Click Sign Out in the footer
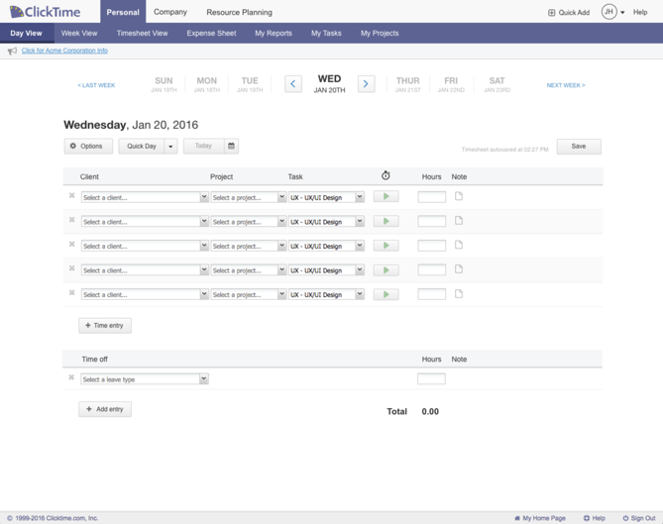663x524 pixels. click(639, 518)
